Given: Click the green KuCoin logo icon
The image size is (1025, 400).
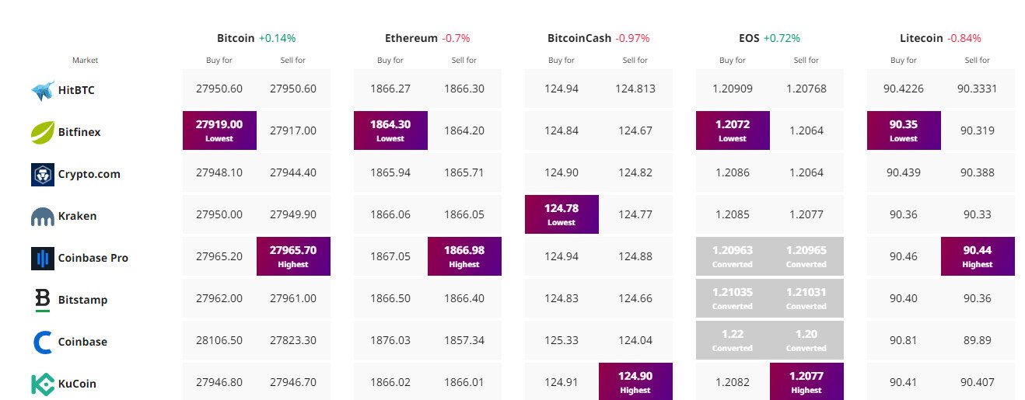Looking at the screenshot, I should [x=42, y=384].
